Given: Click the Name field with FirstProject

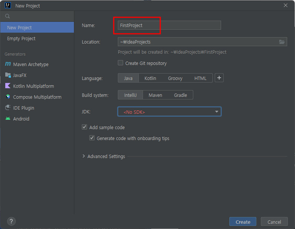Looking at the screenshot, I should point(169,25).
